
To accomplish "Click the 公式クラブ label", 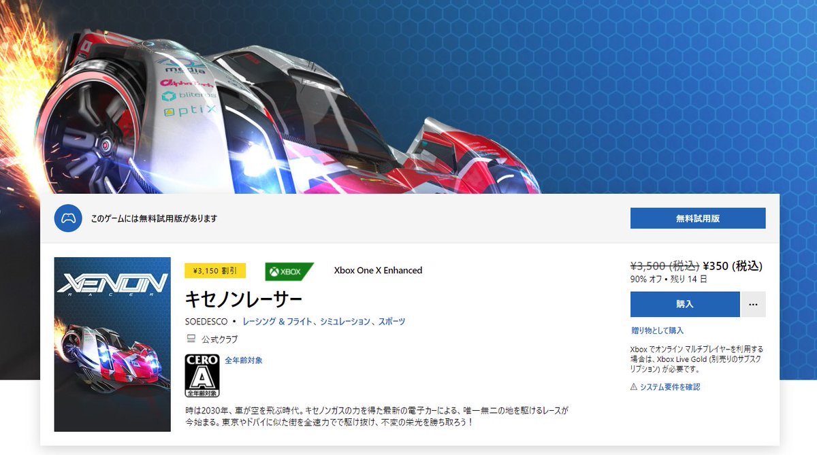I will point(220,339).
